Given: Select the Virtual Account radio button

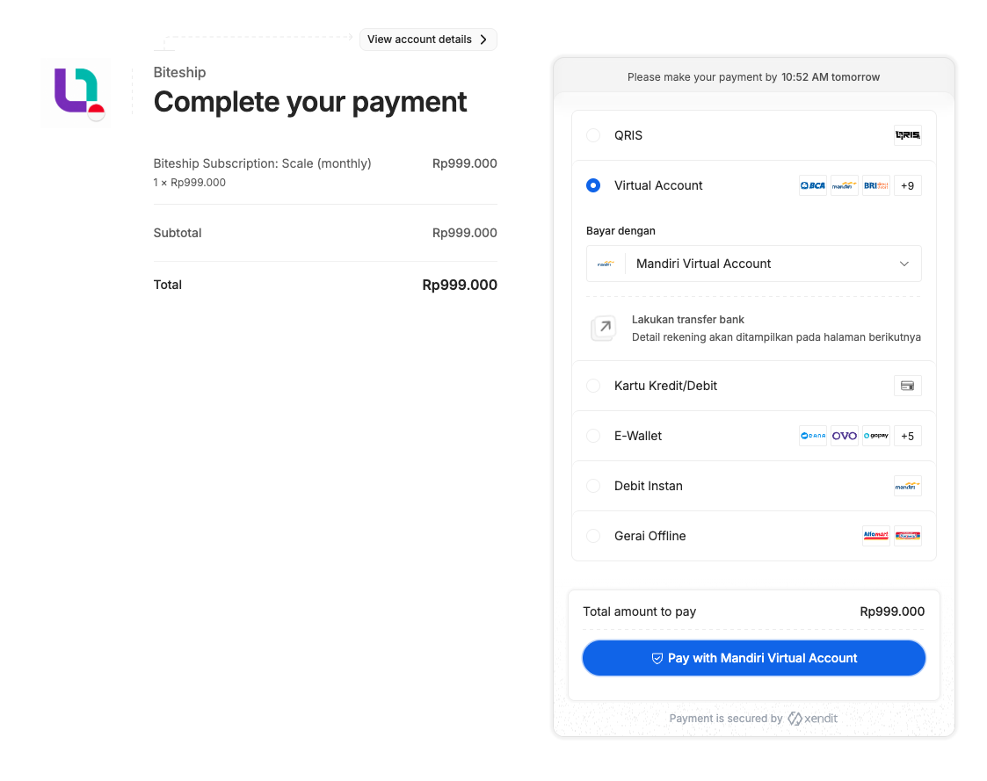Looking at the screenshot, I should coord(593,185).
